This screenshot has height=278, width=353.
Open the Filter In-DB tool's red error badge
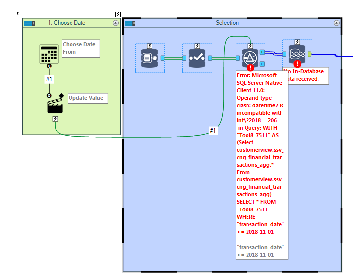pyautogui.click(x=250, y=68)
